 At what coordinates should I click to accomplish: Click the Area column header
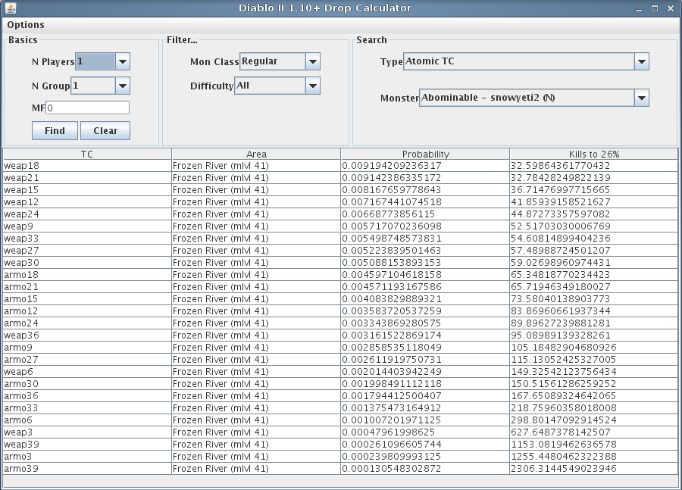pos(256,154)
